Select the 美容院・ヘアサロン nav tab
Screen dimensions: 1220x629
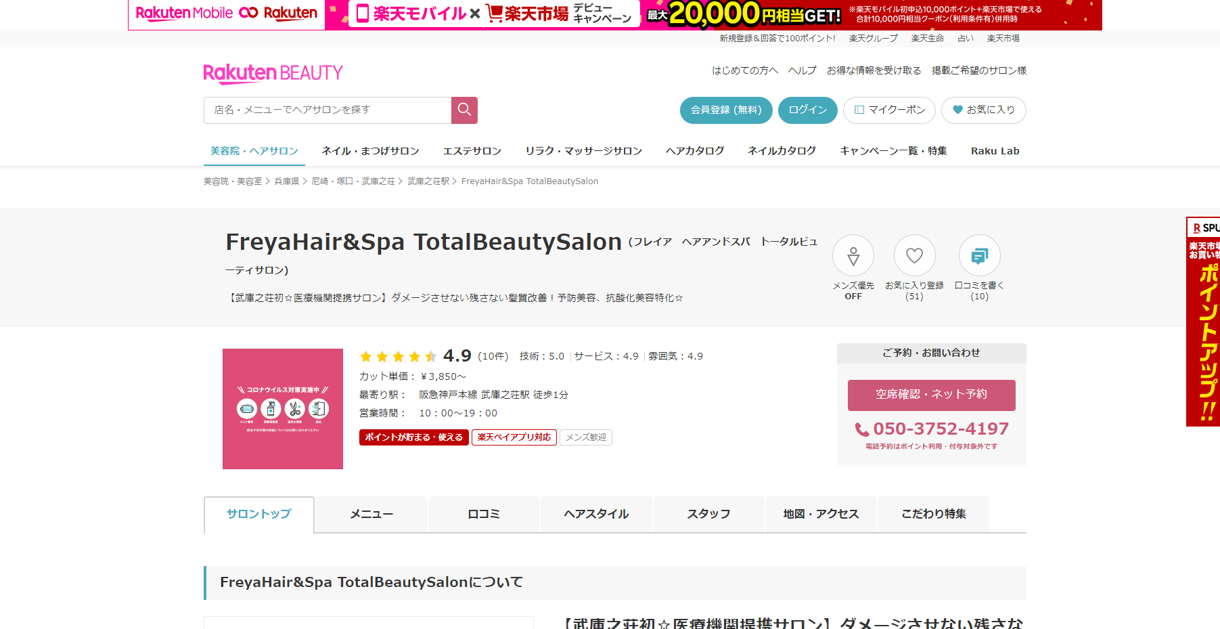[254, 151]
